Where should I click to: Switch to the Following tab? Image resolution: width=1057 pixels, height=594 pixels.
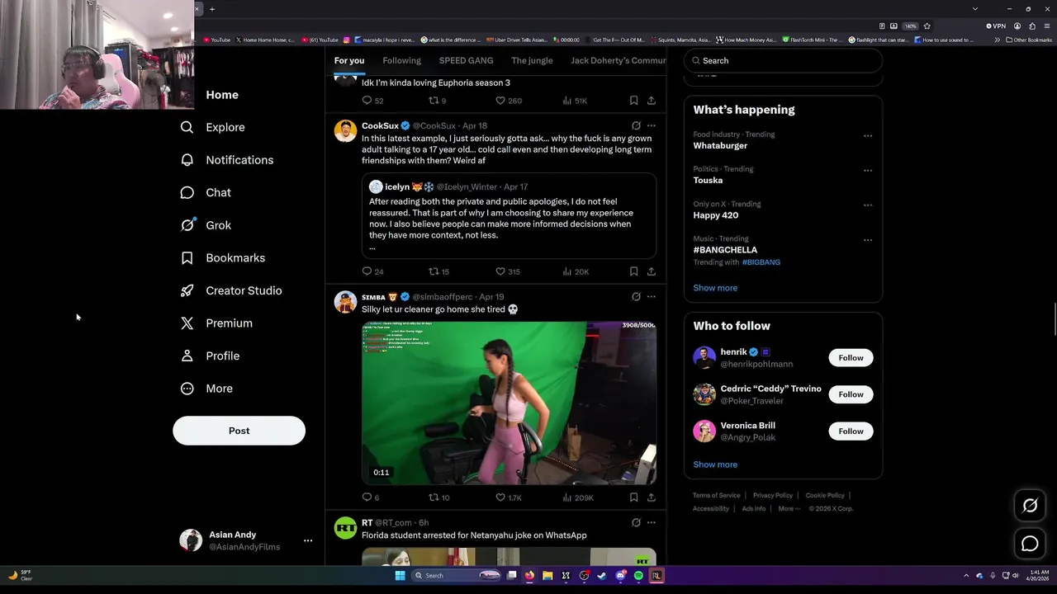pos(402,60)
